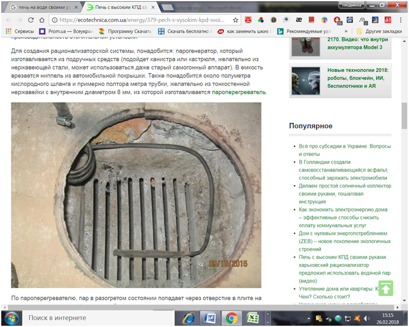Open the round brown badge extension
409x327 pixels.
point(274,20)
